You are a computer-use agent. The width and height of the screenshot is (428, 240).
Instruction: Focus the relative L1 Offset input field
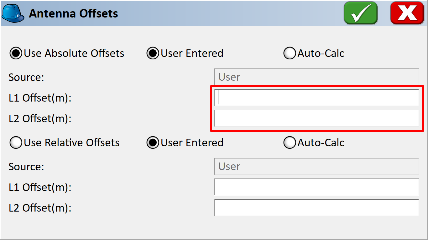pyautogui.click(x=316, y=187)
